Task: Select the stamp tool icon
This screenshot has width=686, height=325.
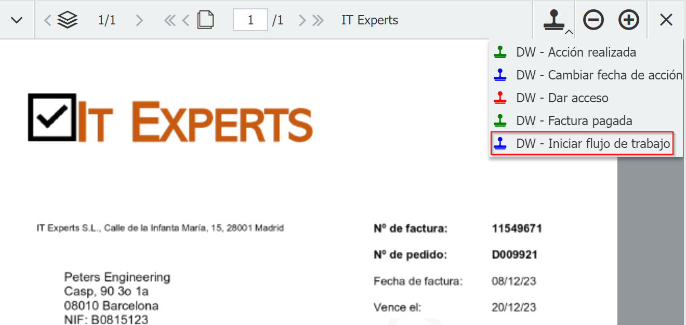Action: tap(554, 20)
